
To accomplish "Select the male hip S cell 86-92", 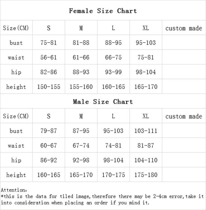I will (x=49, y=160).
